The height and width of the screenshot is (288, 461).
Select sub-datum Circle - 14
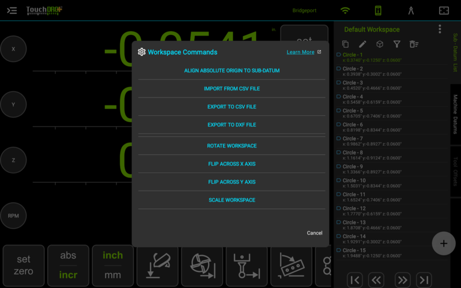point(392,239)
